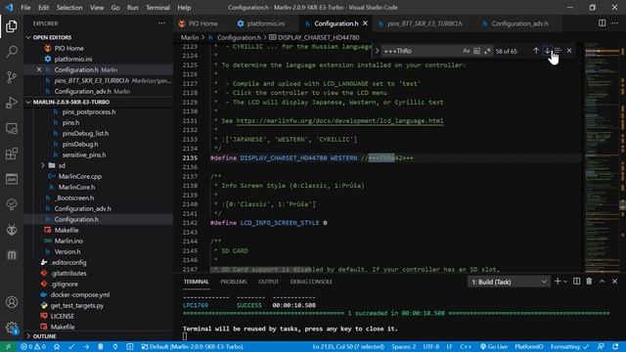The width and height of the screenshot is (626, 352).
Task: Open the File menu
Action: (x=25, y=7)
